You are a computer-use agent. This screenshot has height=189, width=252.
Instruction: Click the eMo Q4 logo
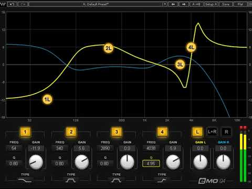coord(212,181)
